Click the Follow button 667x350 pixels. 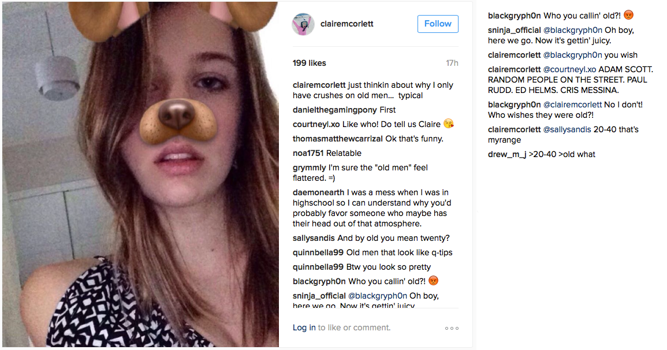[x=438, y=24]
